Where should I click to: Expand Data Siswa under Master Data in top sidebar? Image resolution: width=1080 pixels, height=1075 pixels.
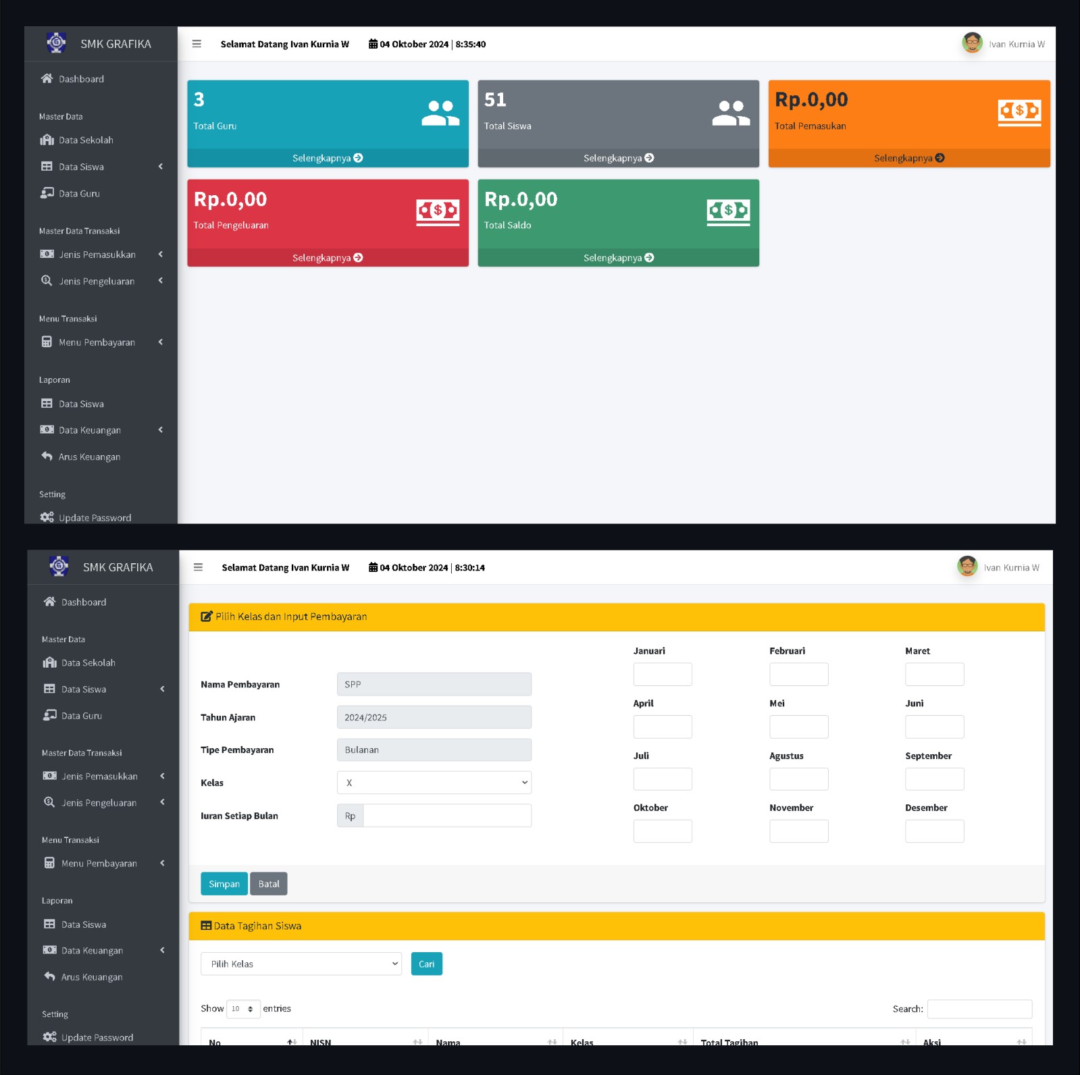[x=101, y=167]
